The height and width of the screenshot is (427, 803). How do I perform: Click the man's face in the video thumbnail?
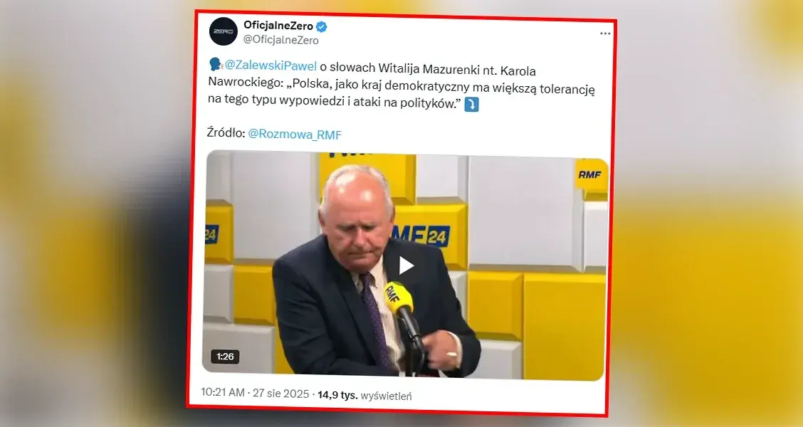click(357, 210)
